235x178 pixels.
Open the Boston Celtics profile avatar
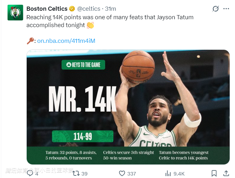[15, 13]
